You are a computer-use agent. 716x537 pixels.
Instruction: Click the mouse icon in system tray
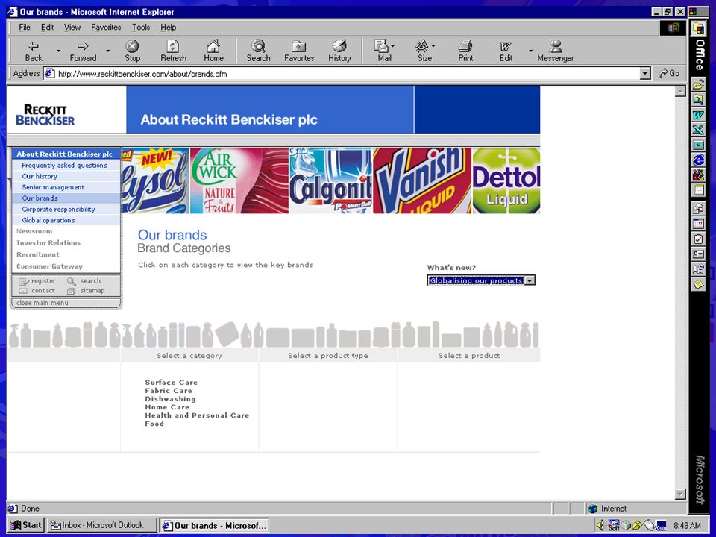coord(649,526)
